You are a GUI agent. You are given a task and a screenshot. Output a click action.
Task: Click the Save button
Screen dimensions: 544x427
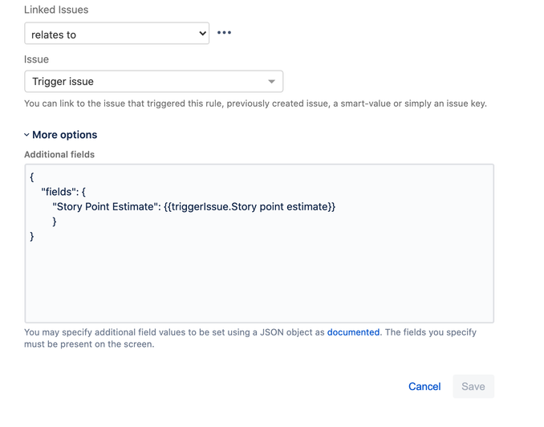pos(473,386)
